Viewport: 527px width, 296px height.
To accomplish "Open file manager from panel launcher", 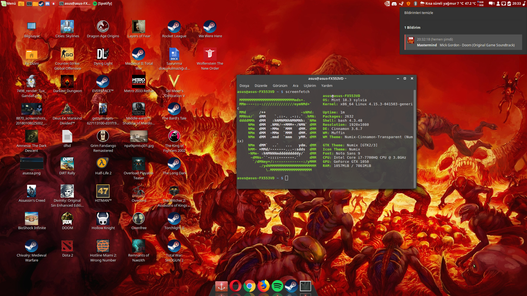I will [x=35, y=4].
